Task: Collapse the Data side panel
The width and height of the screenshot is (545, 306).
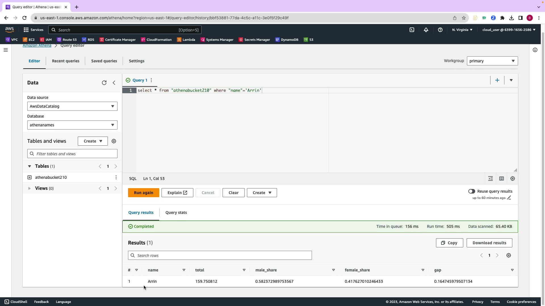Action: pyautogui.click(x=114, y=83)
